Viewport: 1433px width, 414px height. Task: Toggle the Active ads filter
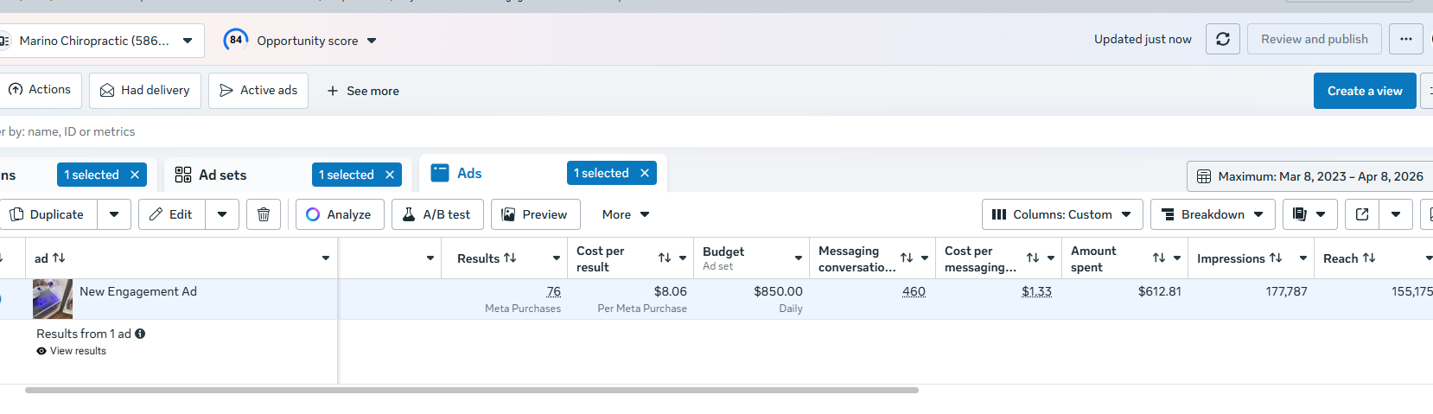click(x=258, y=90)
